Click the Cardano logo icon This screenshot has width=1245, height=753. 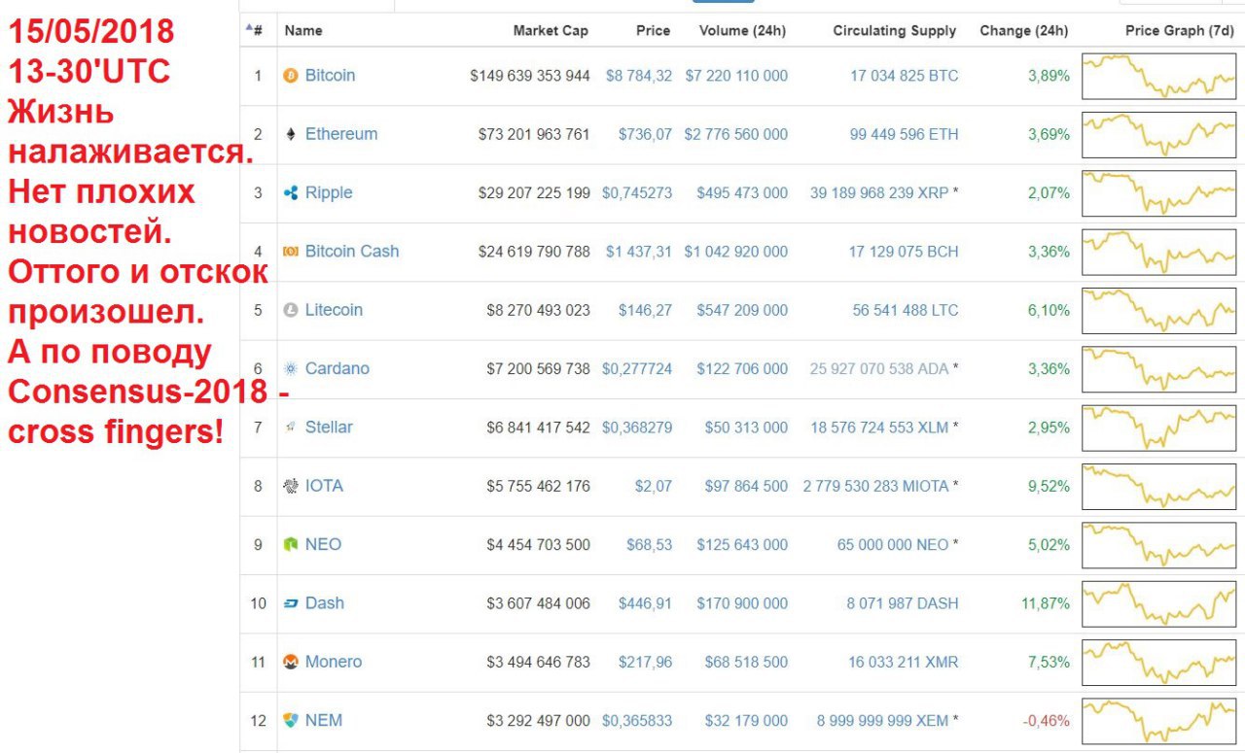(x=290, y=368)
